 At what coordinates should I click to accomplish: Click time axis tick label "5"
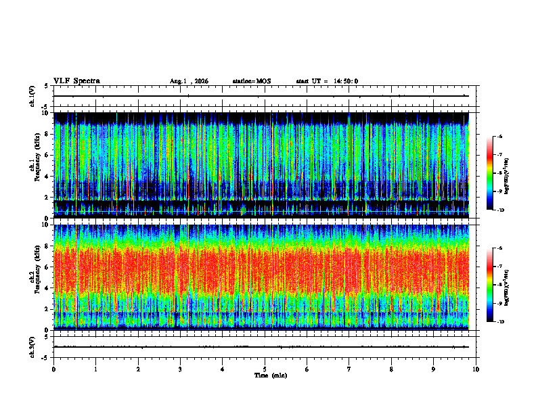tap(265, 369)
